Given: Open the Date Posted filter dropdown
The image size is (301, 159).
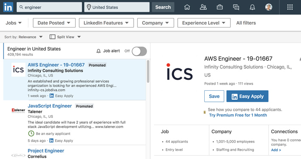Looking at the screenshot, I should point(54,23).
